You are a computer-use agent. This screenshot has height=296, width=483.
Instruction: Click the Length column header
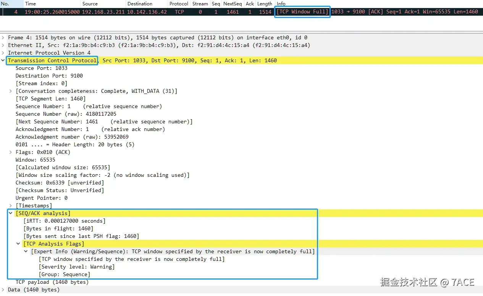[265, 3]
